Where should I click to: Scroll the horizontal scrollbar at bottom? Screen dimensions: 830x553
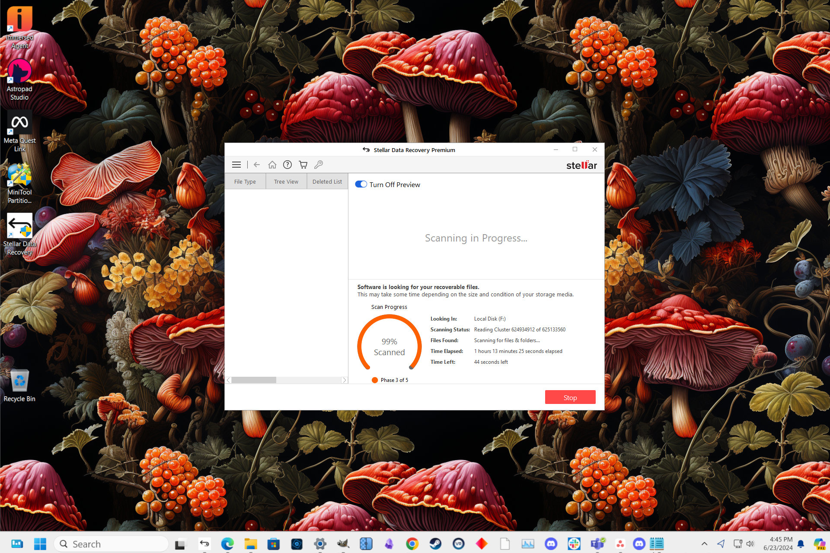(x=255, y=380)
